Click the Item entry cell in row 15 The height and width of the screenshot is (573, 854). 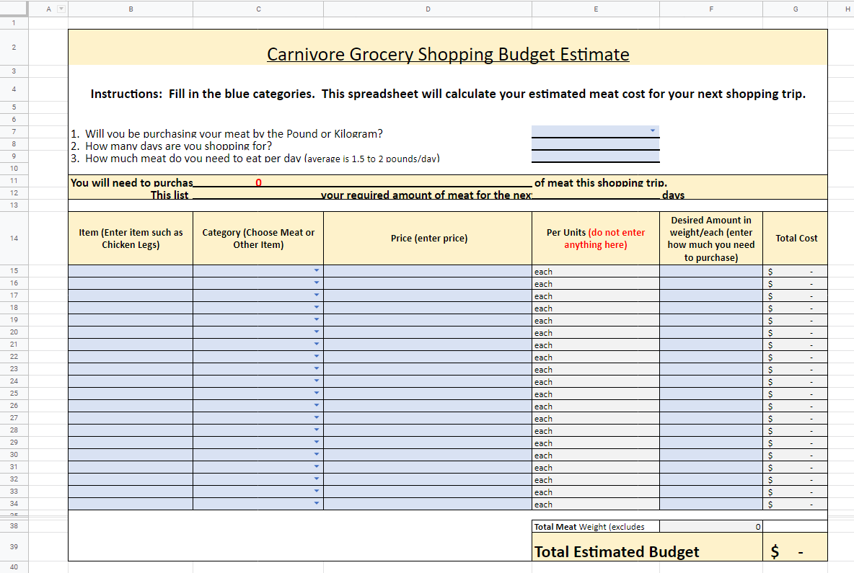click(x=130, y=271)
